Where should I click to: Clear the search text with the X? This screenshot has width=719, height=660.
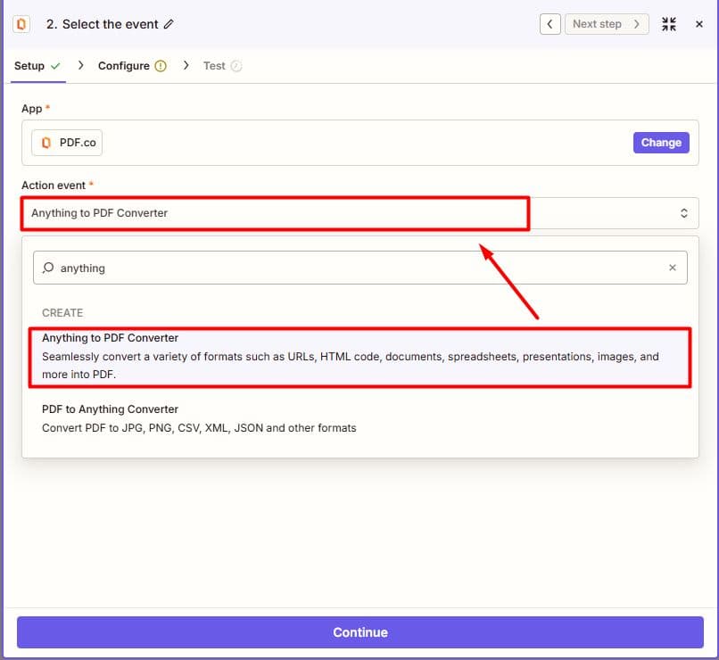coord(673,268)
